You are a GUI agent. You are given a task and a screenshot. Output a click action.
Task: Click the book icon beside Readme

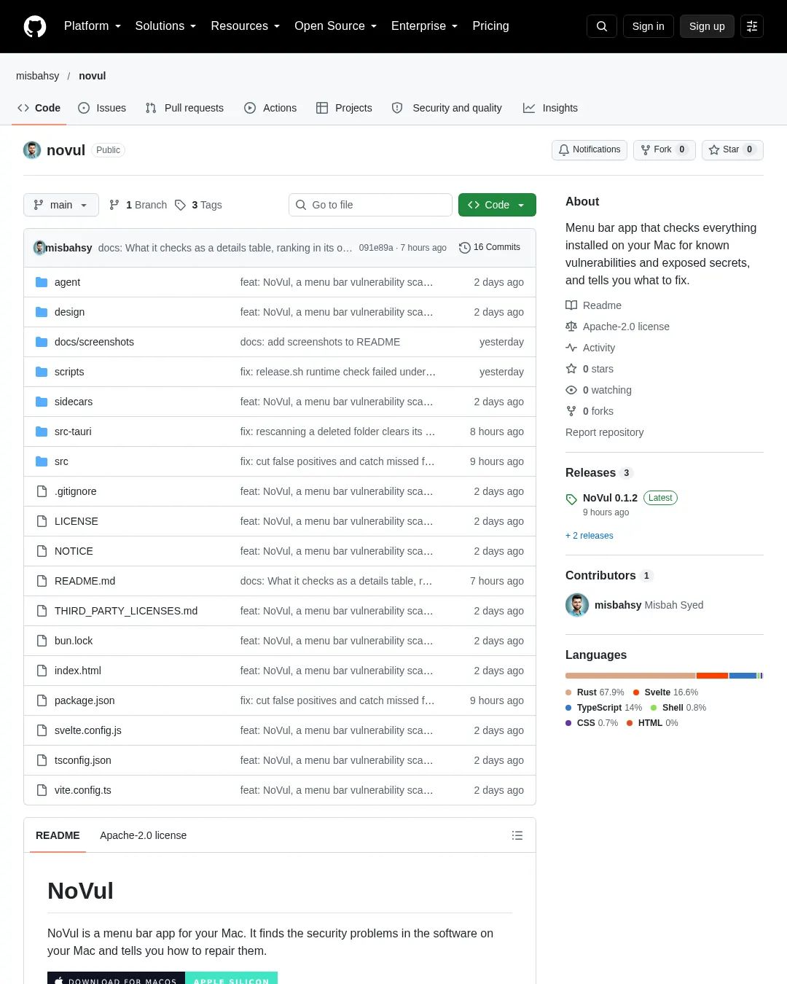571,305
